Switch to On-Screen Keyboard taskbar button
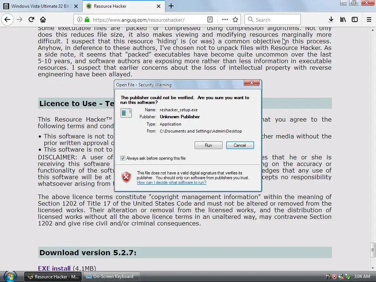Viewport: 376px width, 282px height. [111, 277]
